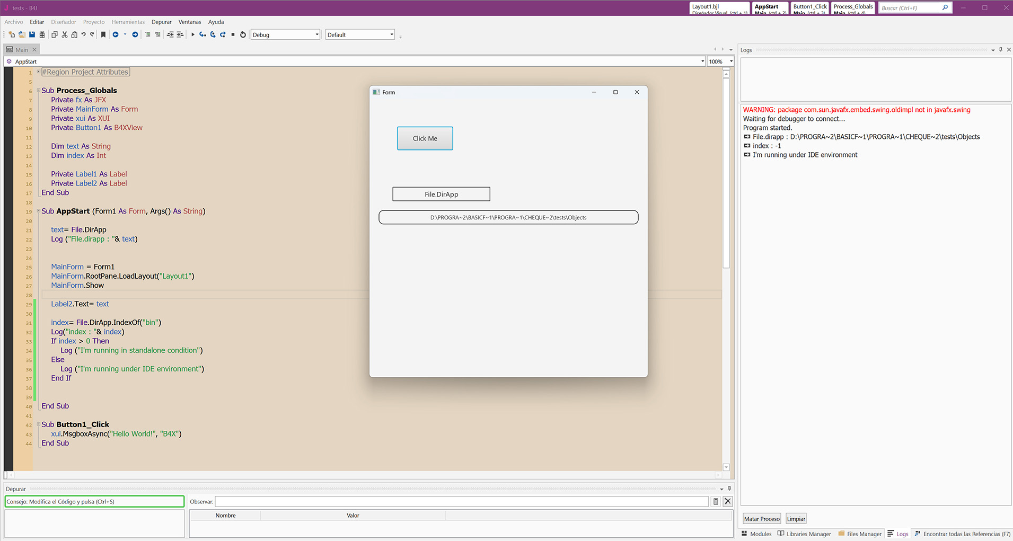Close the Logs panel
Image resolution: width=1013 pixels, height=541 pixels.
pyautogui.click(x=1009, y=49)
